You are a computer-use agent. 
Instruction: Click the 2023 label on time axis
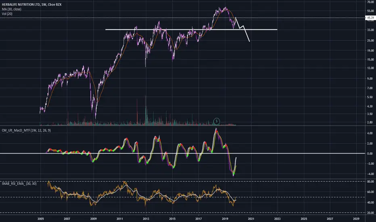click(x=278, y=219)
